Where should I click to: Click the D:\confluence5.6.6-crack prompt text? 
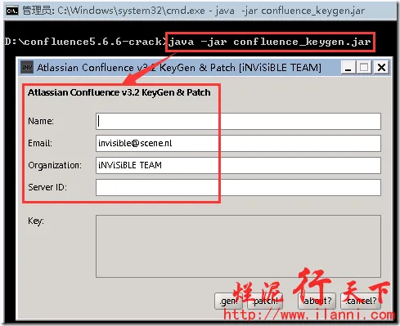(84, 42)
